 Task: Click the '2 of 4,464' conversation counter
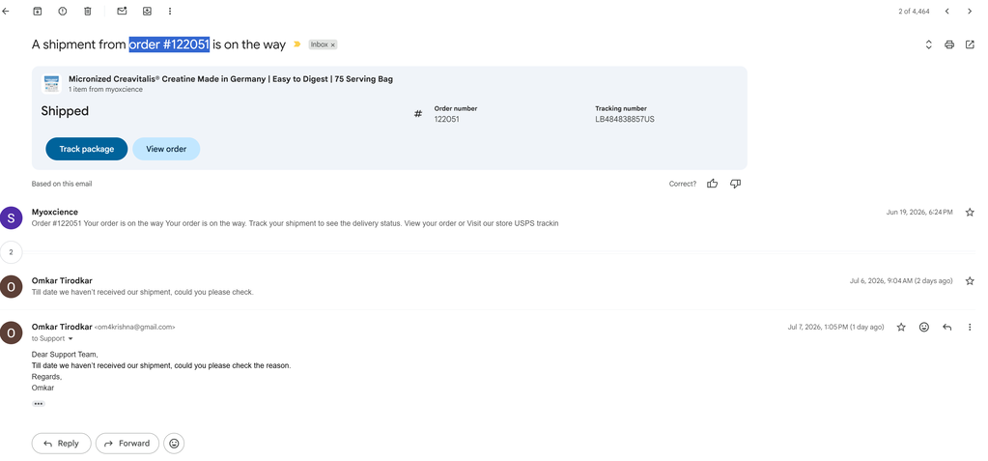click(x=914, y=12)
